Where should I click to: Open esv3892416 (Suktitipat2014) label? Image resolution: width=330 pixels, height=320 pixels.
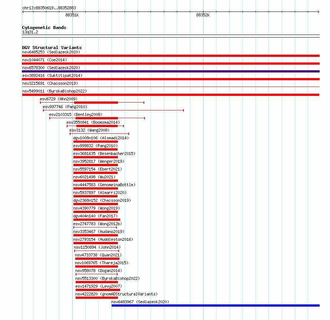click(x=52, y=75)
